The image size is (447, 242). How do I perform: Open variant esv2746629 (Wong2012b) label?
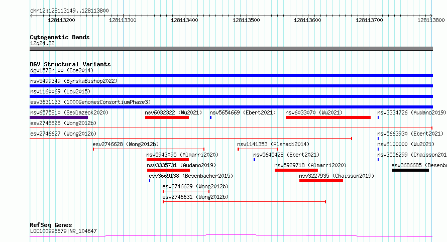coord(195,186)
